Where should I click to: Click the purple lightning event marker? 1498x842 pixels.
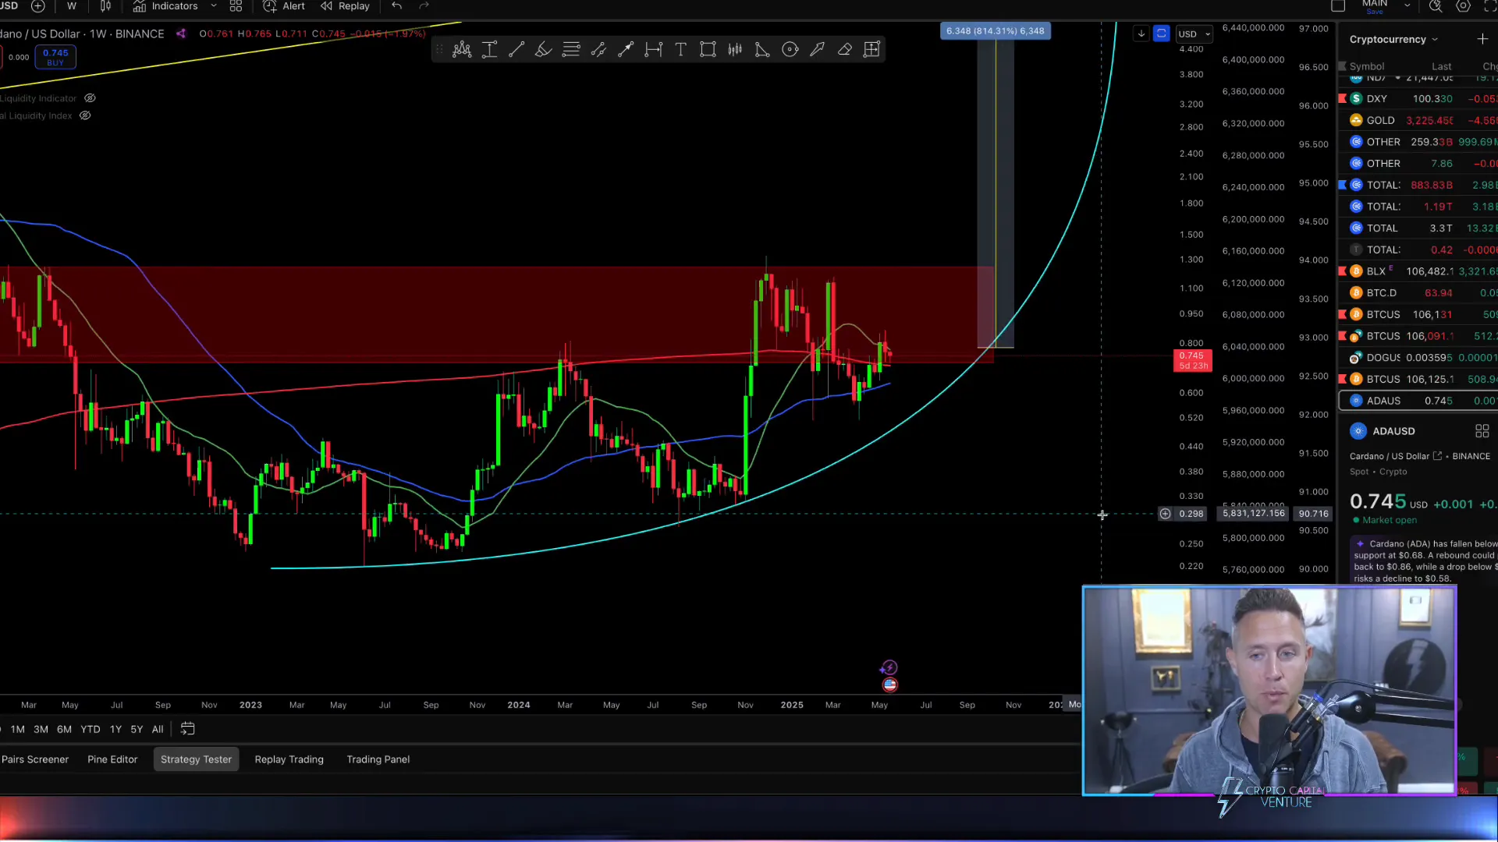tap(889, 668)
